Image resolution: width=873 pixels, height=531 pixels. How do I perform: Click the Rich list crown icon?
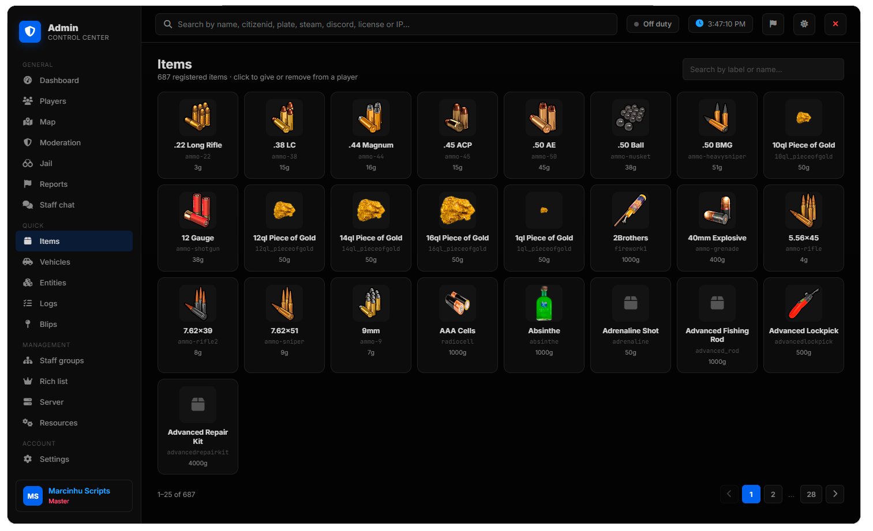tap(28, 381)
